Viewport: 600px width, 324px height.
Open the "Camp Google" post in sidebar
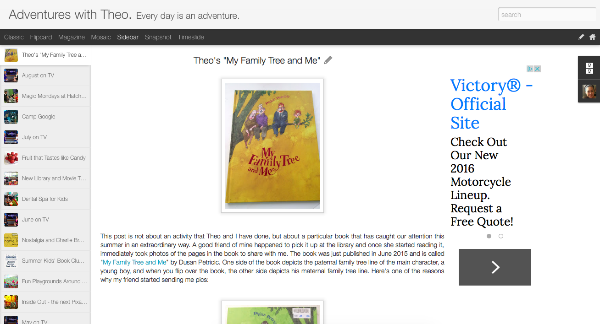[39, 117]
